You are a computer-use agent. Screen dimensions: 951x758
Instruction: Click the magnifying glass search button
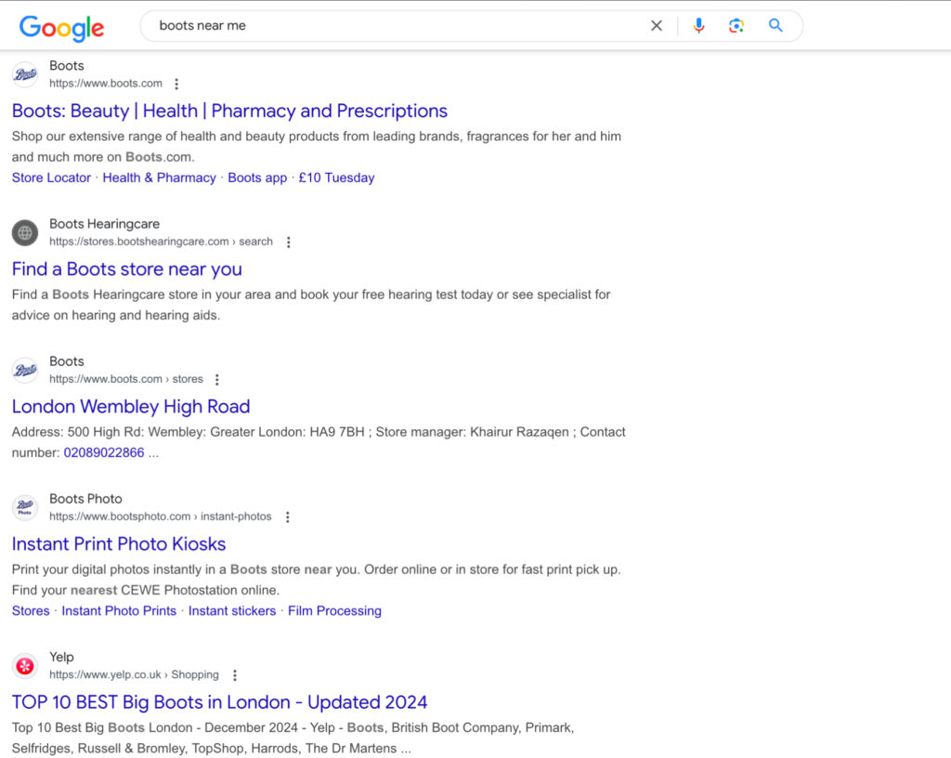point(775,25)
